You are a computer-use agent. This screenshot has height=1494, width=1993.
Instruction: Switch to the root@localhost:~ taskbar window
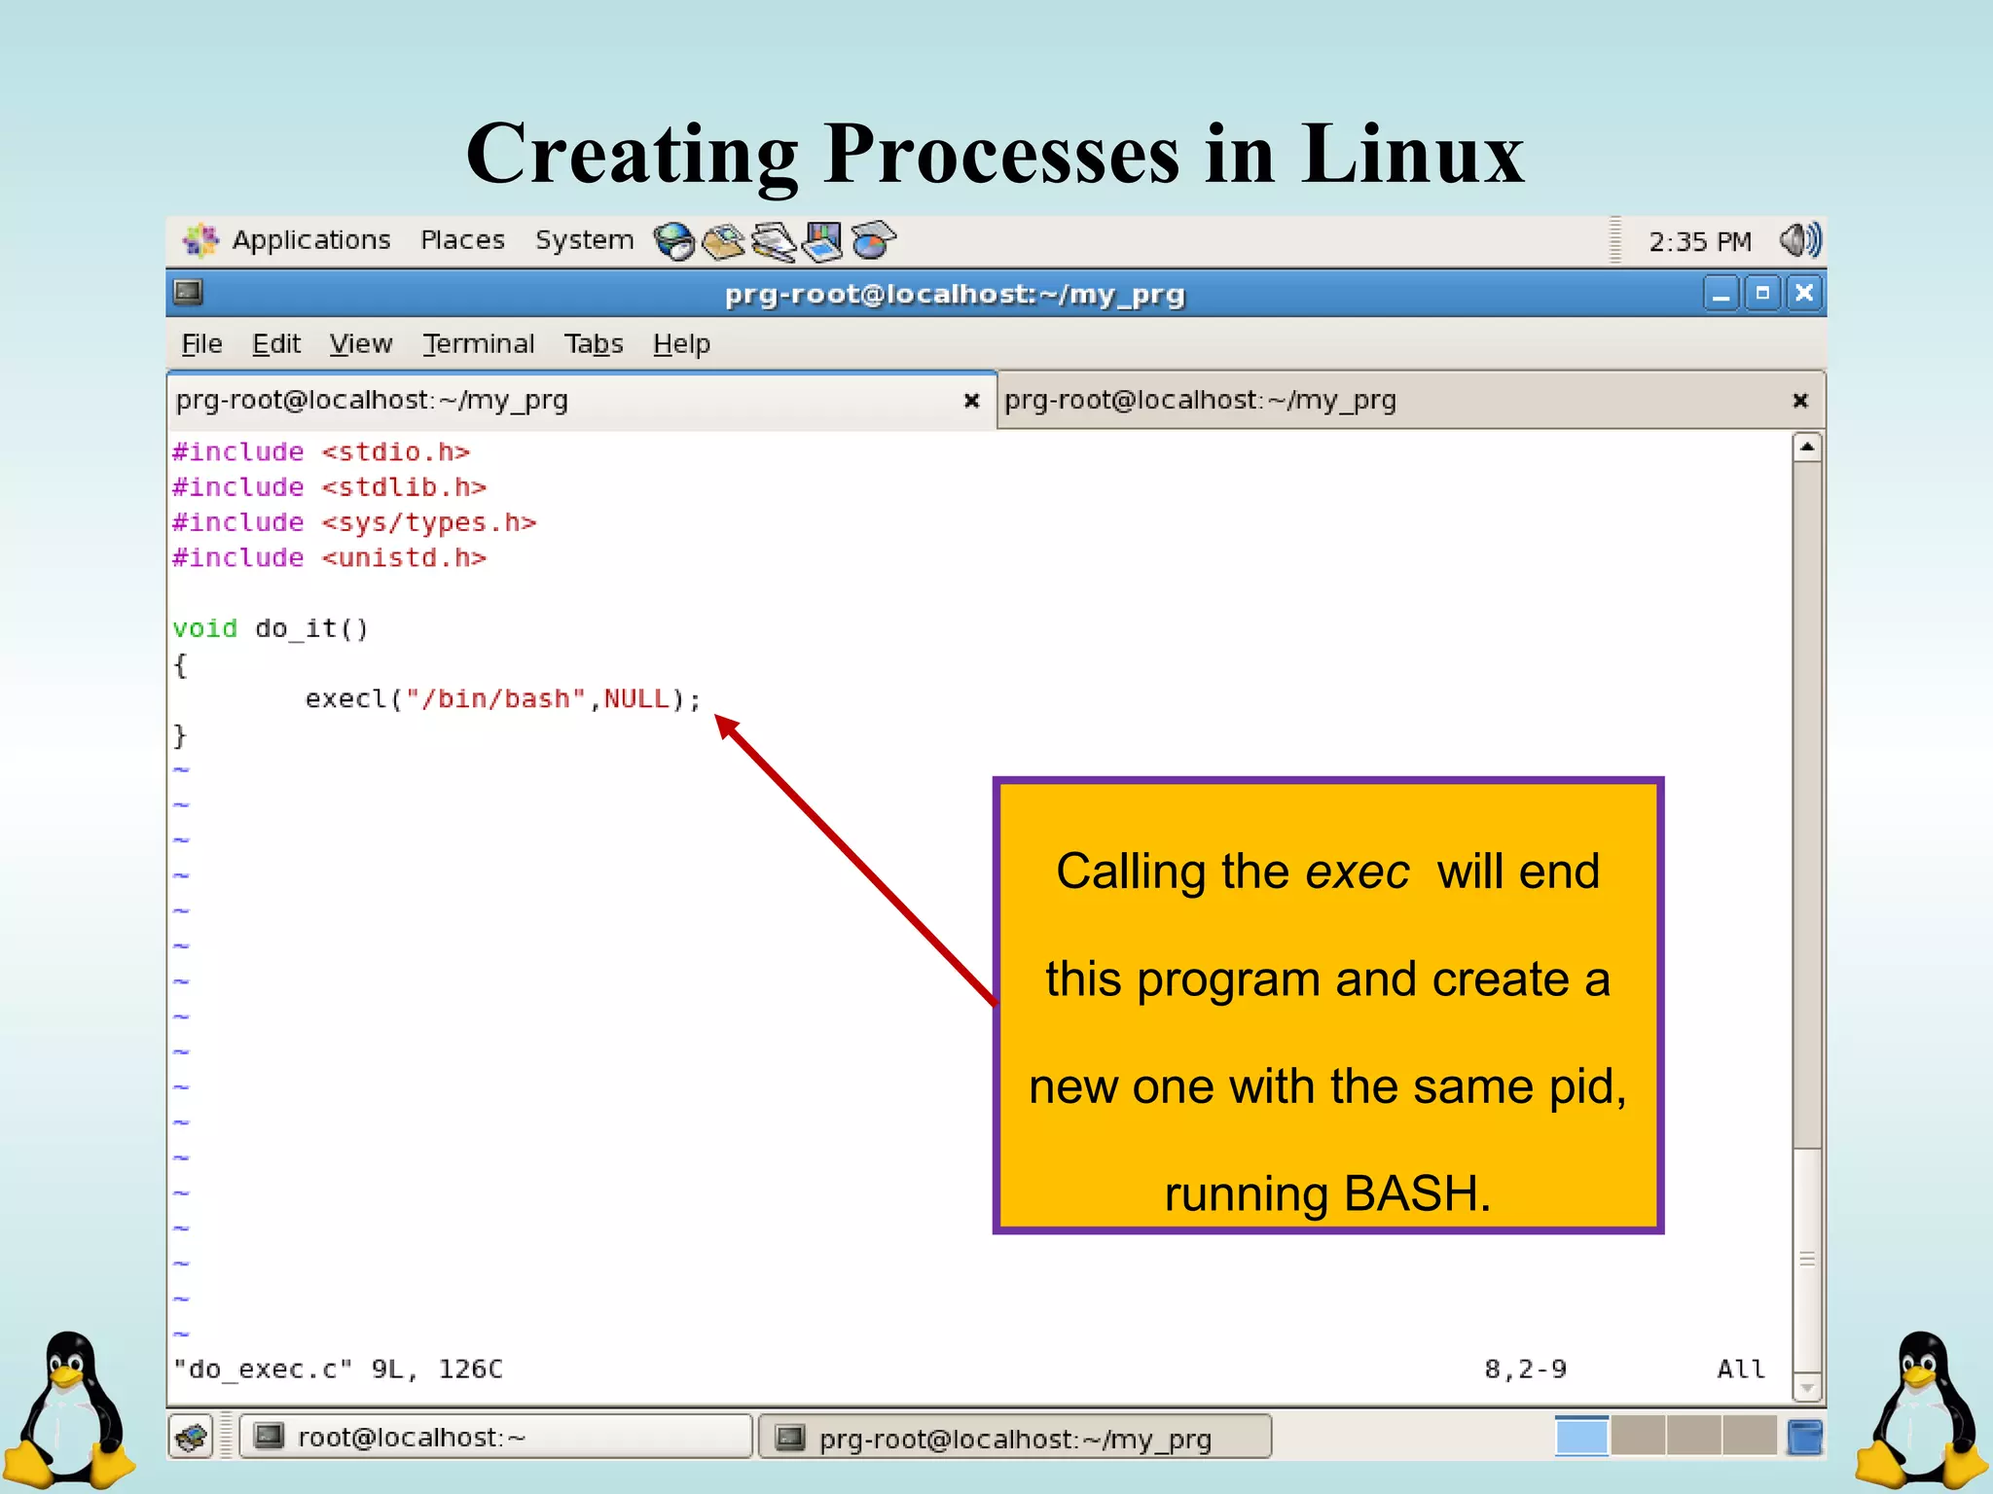click(496, 1437)
